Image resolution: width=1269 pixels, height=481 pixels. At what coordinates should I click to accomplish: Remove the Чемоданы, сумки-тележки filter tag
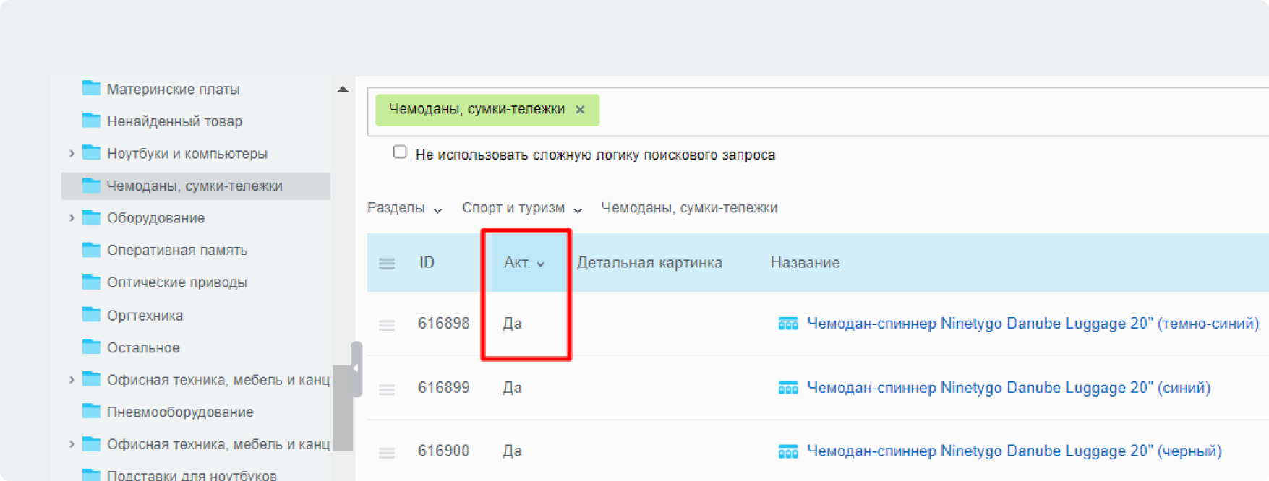580,110
